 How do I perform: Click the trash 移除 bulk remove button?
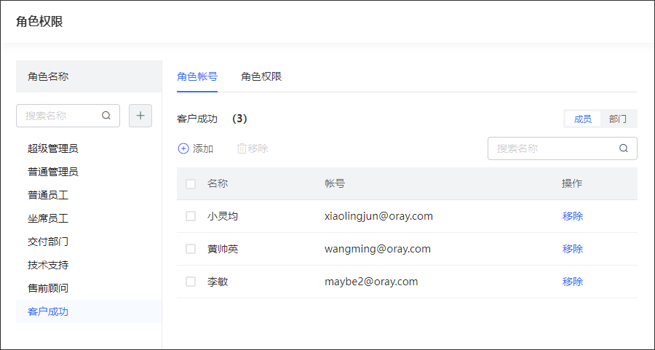click(x=253, y=148)
